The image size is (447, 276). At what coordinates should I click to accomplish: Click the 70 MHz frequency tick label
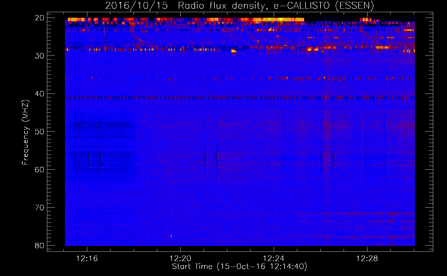pos(40,208)
